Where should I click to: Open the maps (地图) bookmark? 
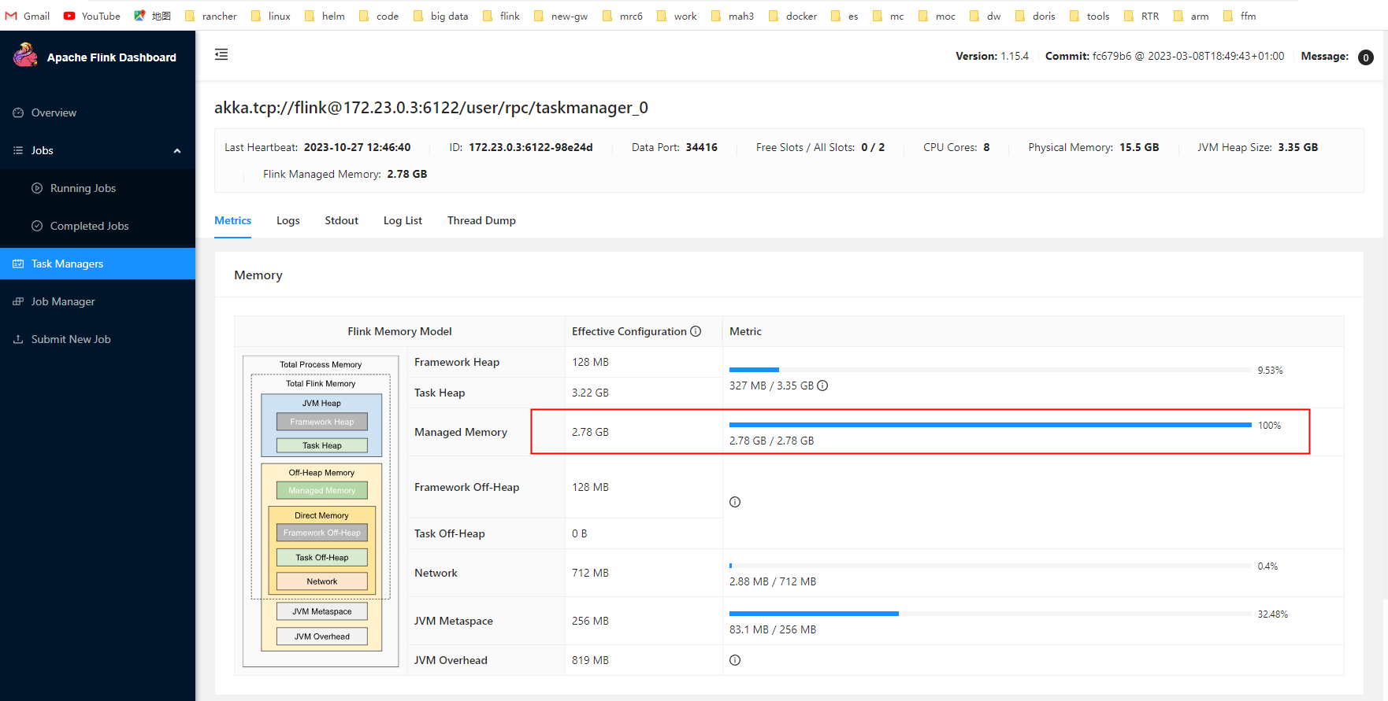[x=153, y=16]
